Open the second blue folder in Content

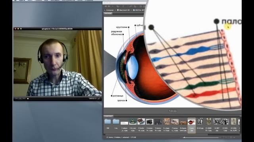[116, 121]
